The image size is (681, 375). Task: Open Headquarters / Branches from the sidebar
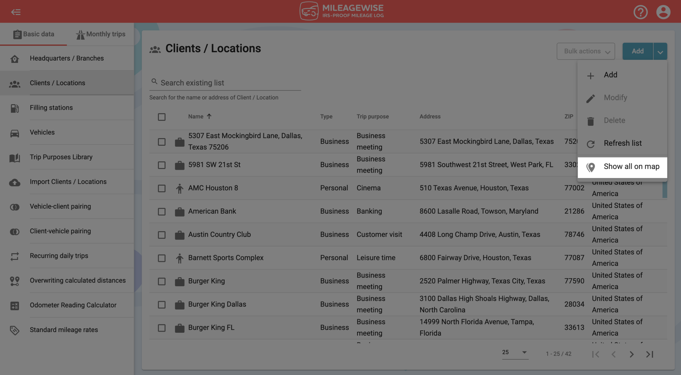point(67,58)
